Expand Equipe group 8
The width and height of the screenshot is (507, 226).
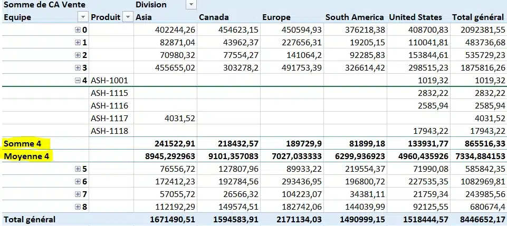tap(78, 207)
